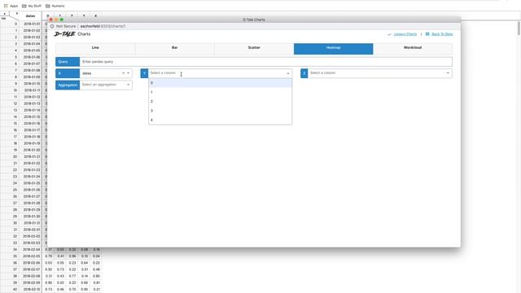Choose column 2 from Y dropdown list
This screenshot has width=521, height=293.
click(x=221, y=101)
